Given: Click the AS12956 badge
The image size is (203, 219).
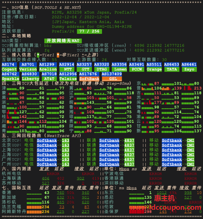Looking at the screenshot, I should 68,74.
